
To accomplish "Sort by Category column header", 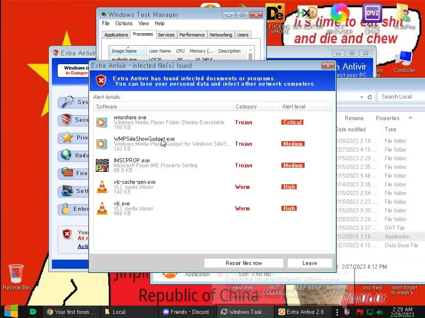I will pyautogui.click(x=256, y=106).
